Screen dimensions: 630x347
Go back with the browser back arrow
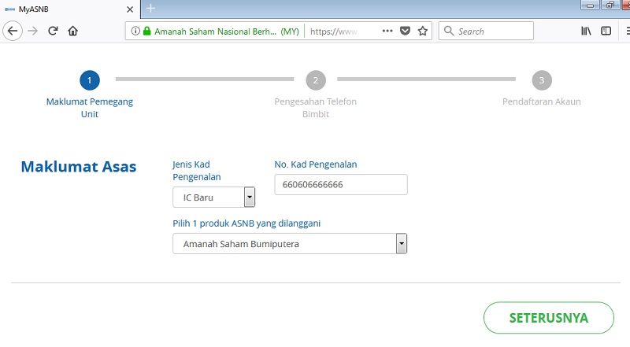[13, 31]
